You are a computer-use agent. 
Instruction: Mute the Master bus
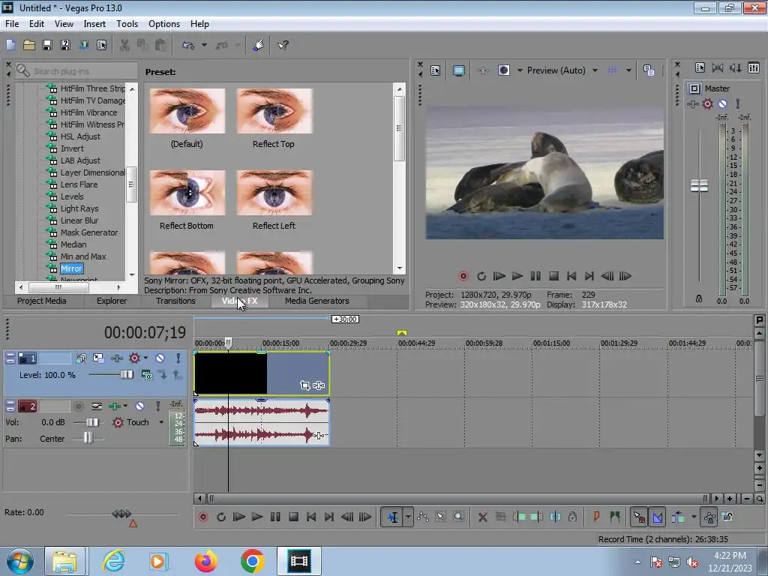722,103
